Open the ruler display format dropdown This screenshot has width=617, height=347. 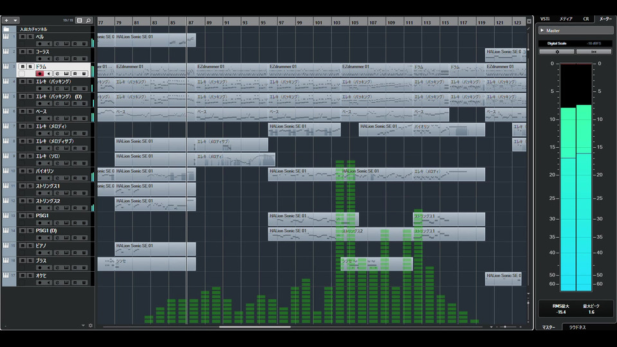point(529,21)
